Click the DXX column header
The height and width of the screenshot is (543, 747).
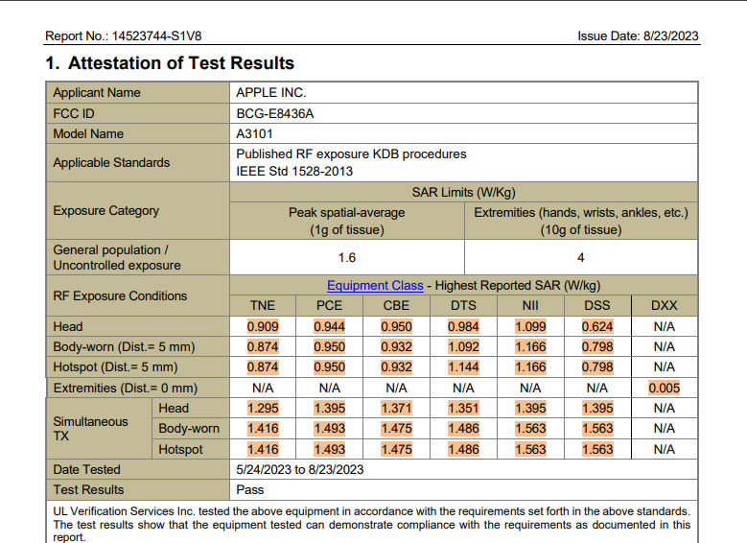pos(664,306)
